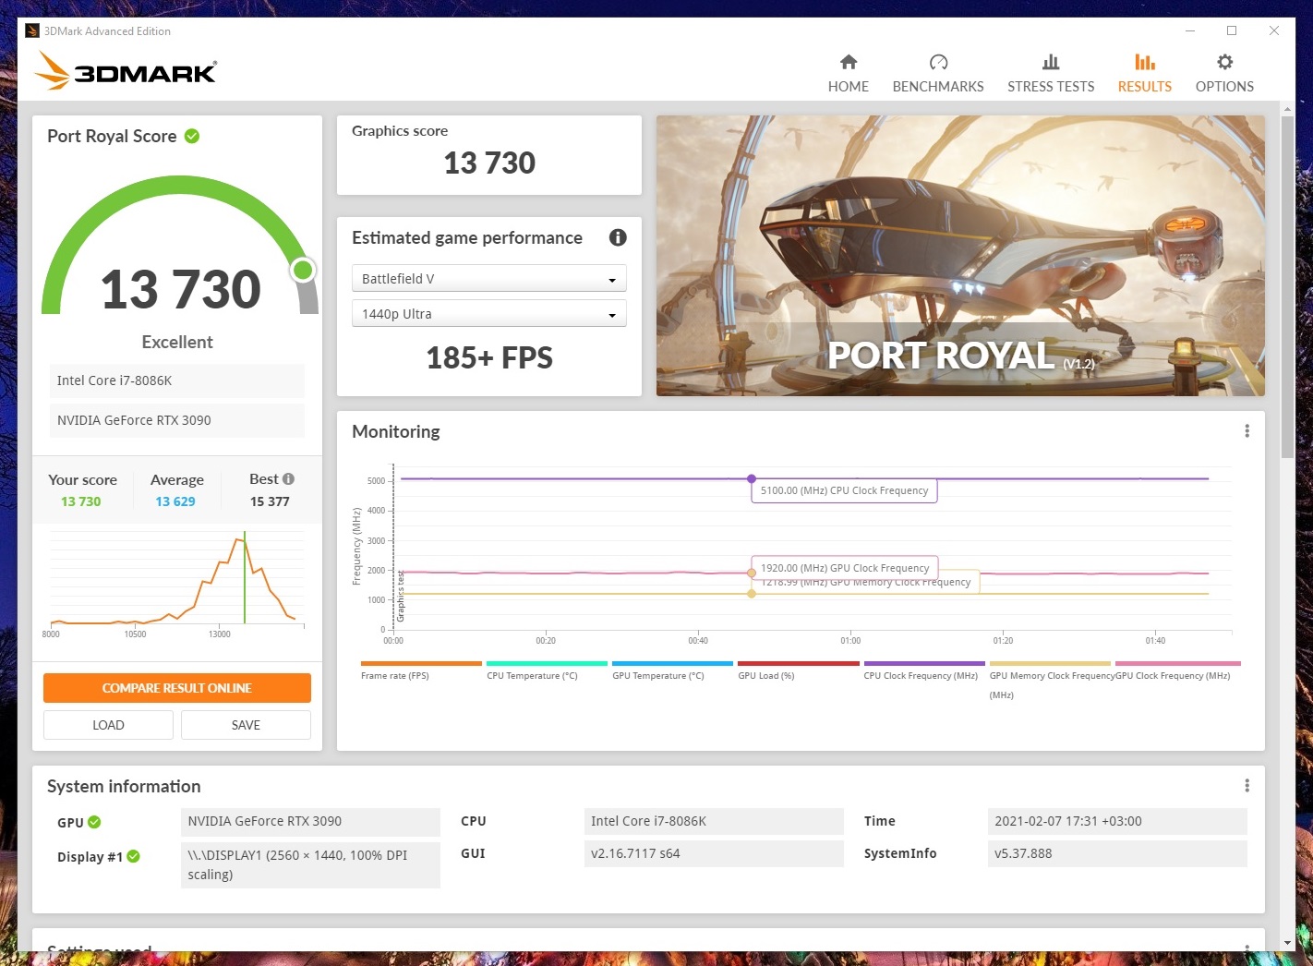Viewport: 1313px width, 966px height.
Task: Click the vertical scrollbar thumb
Action: point(1287,287)
